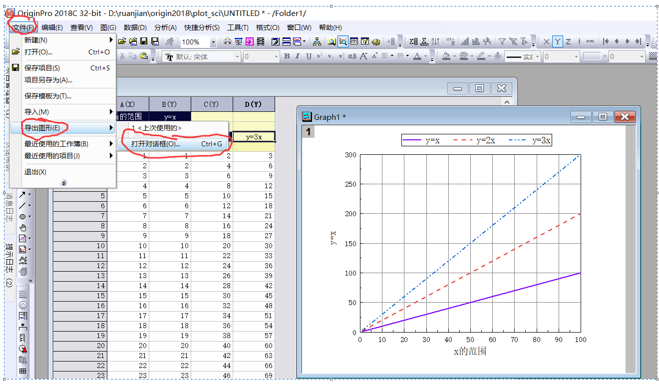This screenshot has width=659, height=384.
Task: Click the 提示日志 (2) side tab
Action: [x=9, y=265]
